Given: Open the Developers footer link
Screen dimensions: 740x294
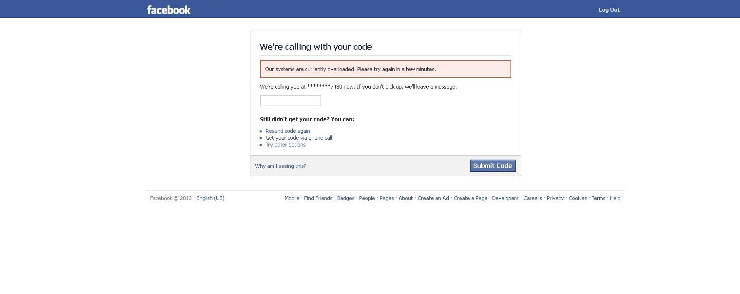Looking at the screenshot, I should click(505, 198).
